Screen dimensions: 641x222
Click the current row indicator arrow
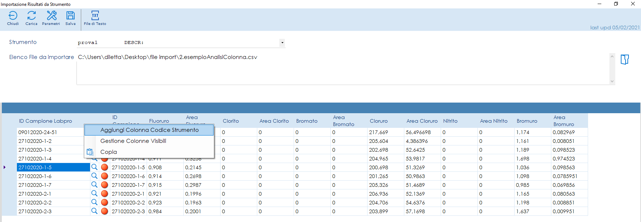(4, 167)
